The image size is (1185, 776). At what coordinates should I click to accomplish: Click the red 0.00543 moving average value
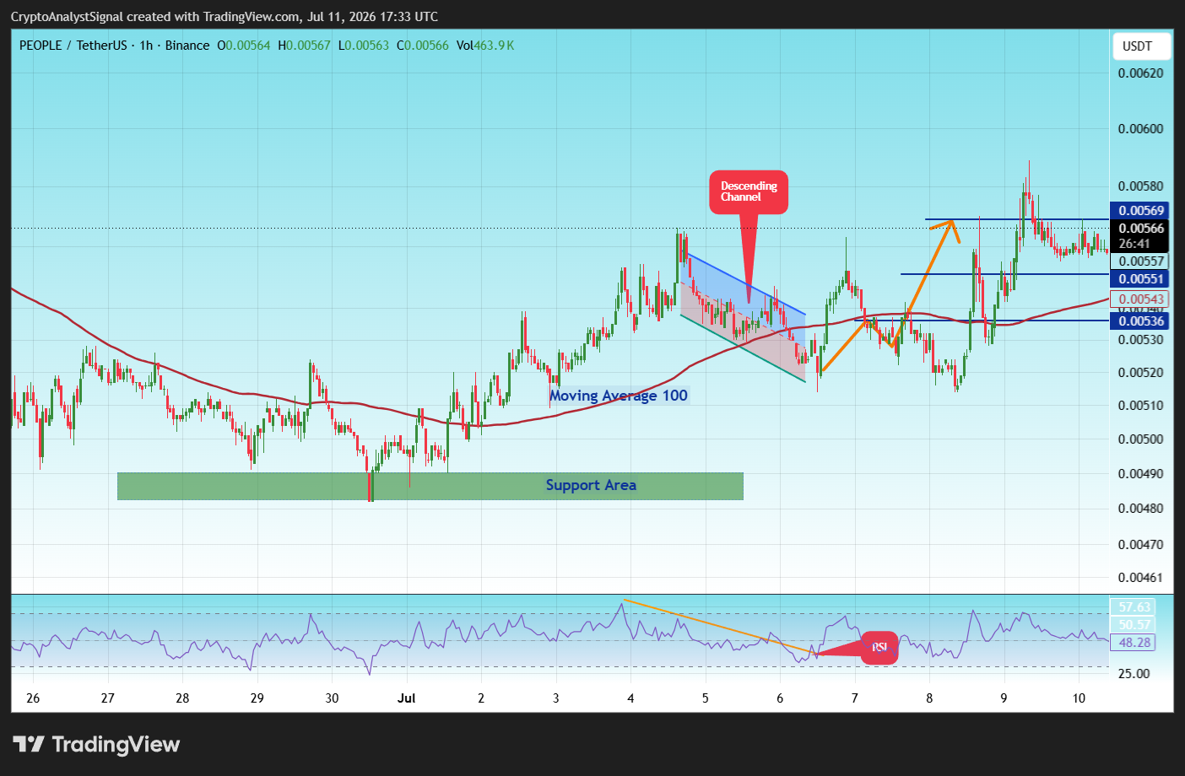pyautogui.click(x=1141, y=299)
